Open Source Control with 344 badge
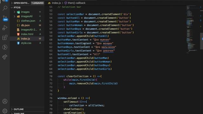203x114 pixels. [5, 18]
